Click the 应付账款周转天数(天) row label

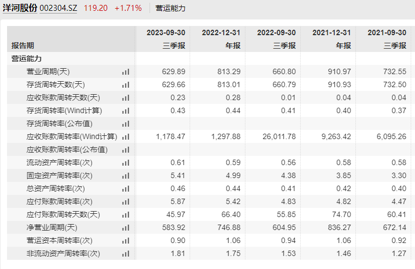pos(63,214)
